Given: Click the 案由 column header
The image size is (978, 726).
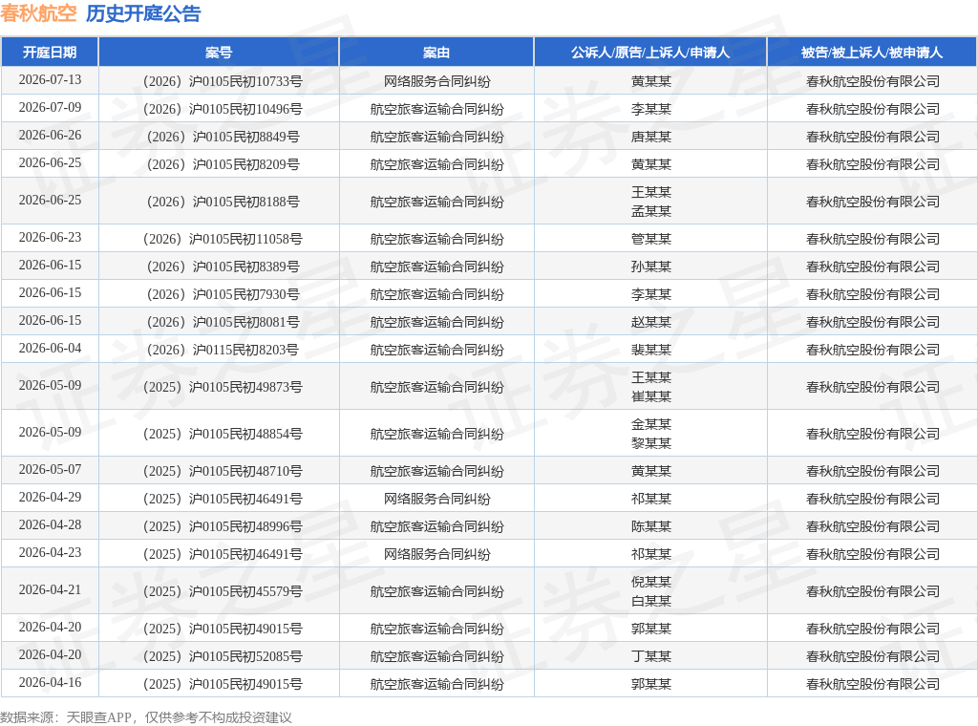Looking at the screenshot, I should [436, 53].
